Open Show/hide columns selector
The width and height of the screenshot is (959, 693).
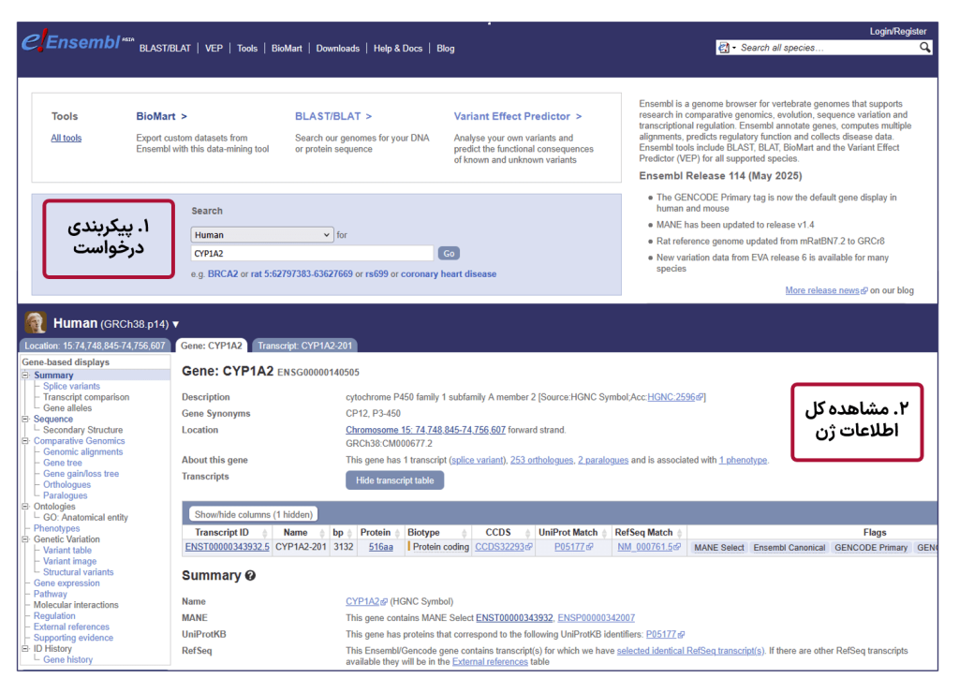pos(253,514)
